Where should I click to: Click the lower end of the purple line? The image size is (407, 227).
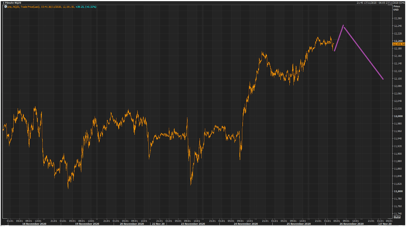383,79
